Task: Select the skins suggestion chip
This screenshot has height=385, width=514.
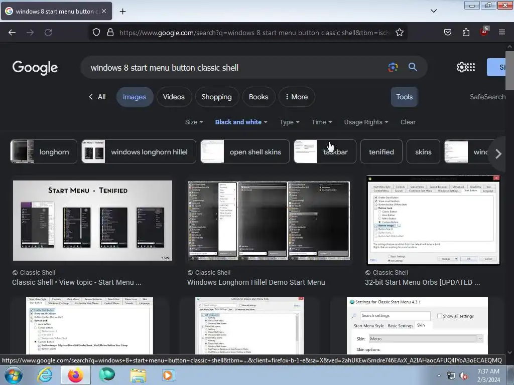Action: pos(423,151)
